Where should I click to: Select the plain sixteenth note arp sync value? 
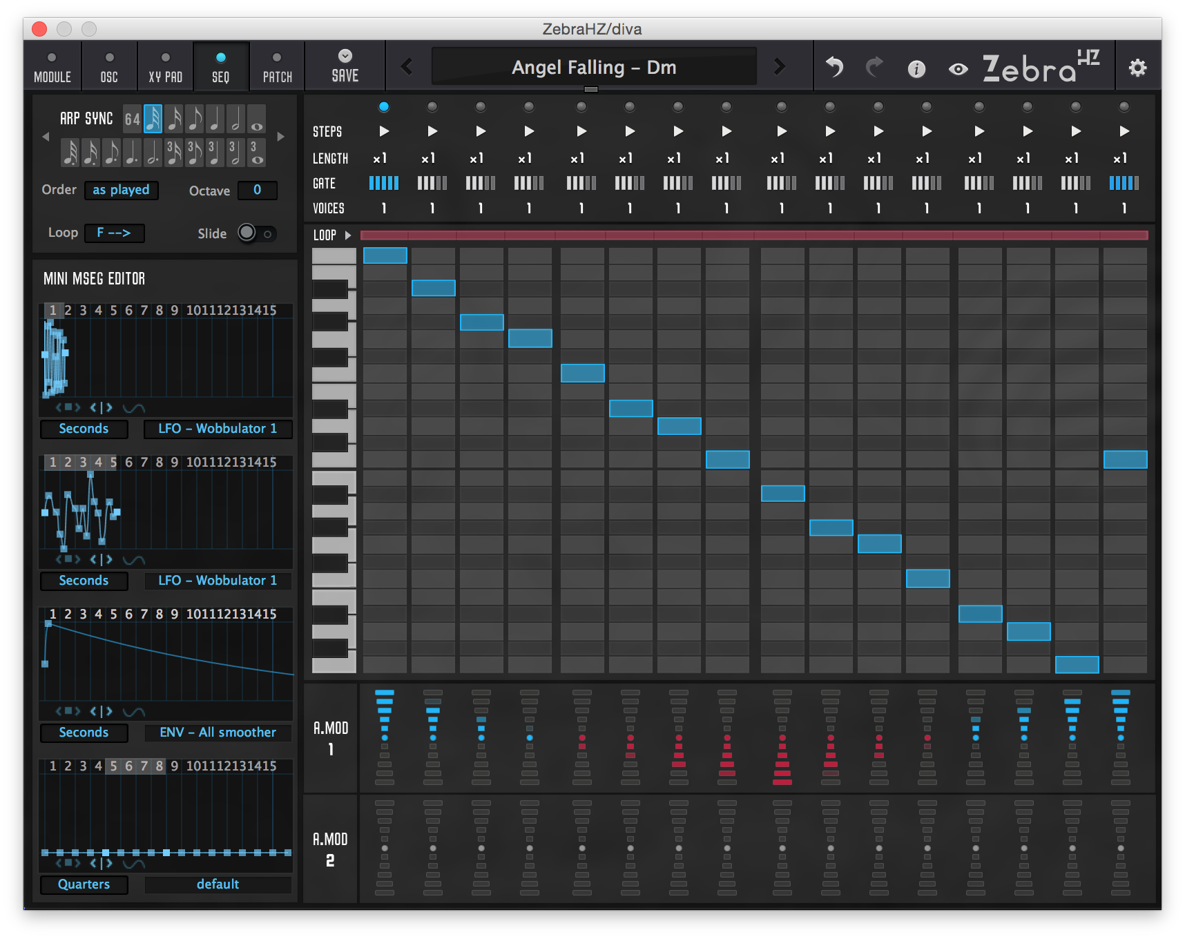pos(174,119)
